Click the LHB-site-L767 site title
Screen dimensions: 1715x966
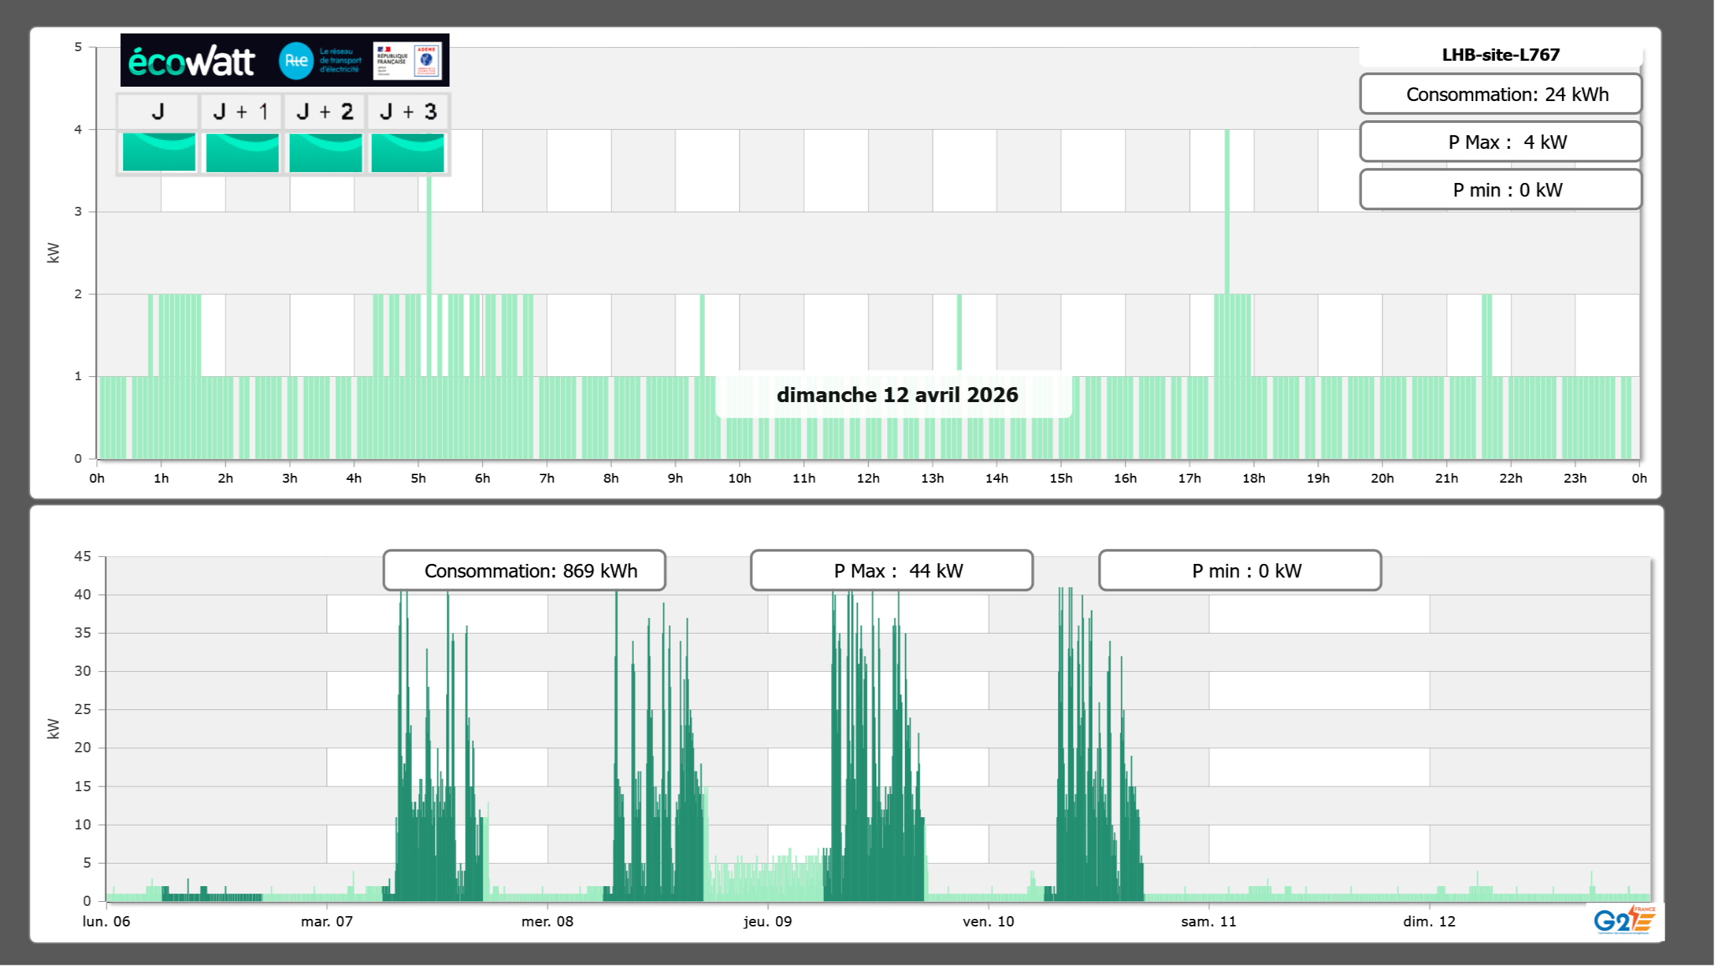tap(1500, 55)
